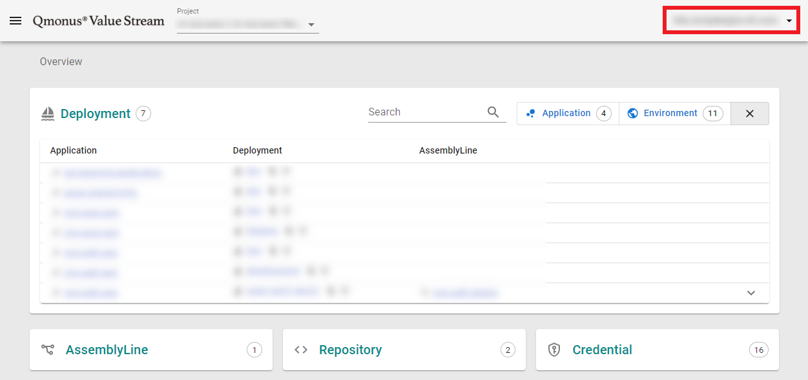The height and width of the screenshot is (380, 808).
Task: Click the search magnifier icon
Action: click(493, 112)
